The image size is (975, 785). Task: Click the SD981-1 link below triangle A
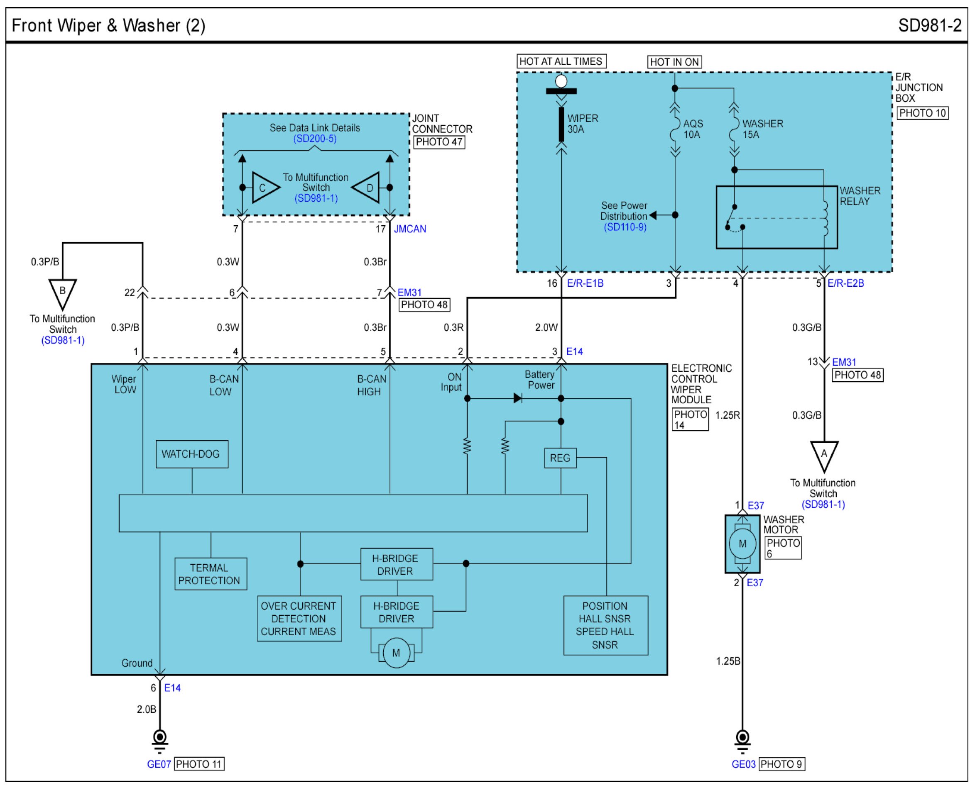pyautogui.click(x=823, y=504)
